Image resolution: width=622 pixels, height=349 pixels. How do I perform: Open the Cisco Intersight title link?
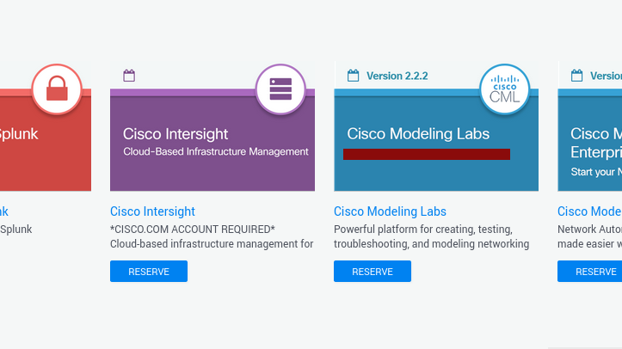[x=153, y=211]
